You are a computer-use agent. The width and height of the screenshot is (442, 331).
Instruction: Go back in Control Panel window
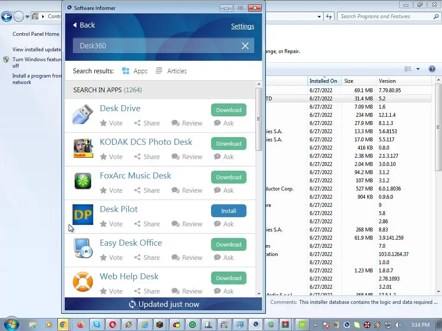point(7,17)
